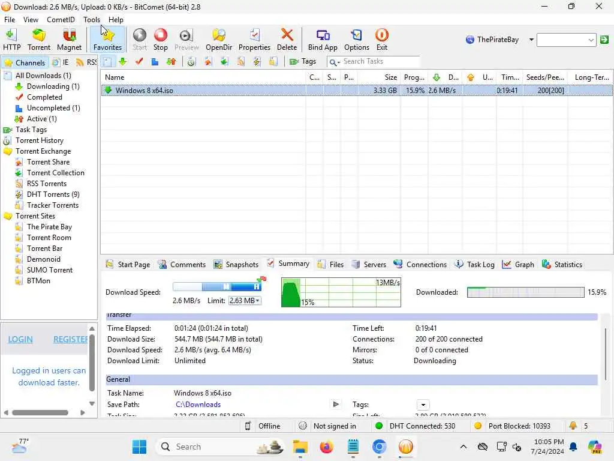Viewport: 614px width, 461px height.
Task: Click the REGISTER link
Action: 71,340
